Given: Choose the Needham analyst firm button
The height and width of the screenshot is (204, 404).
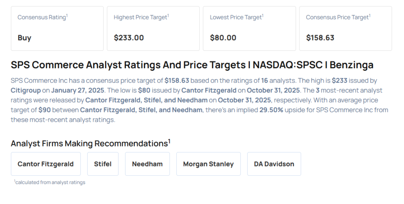Looking at the screenshot, I should click(x=147, y=164).
